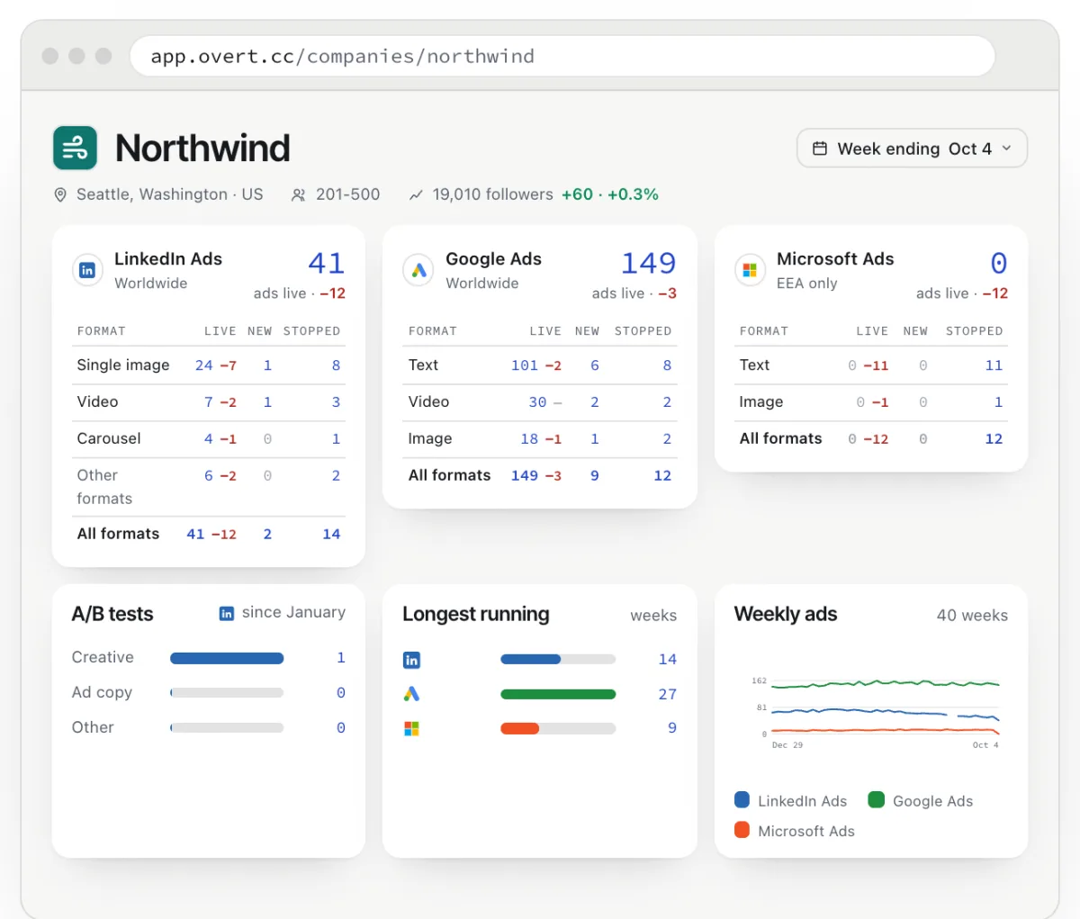Viewport: 1080px width, 919px height.
Task: Click the LinkedIn icon in Longest running
Action: 411,660
